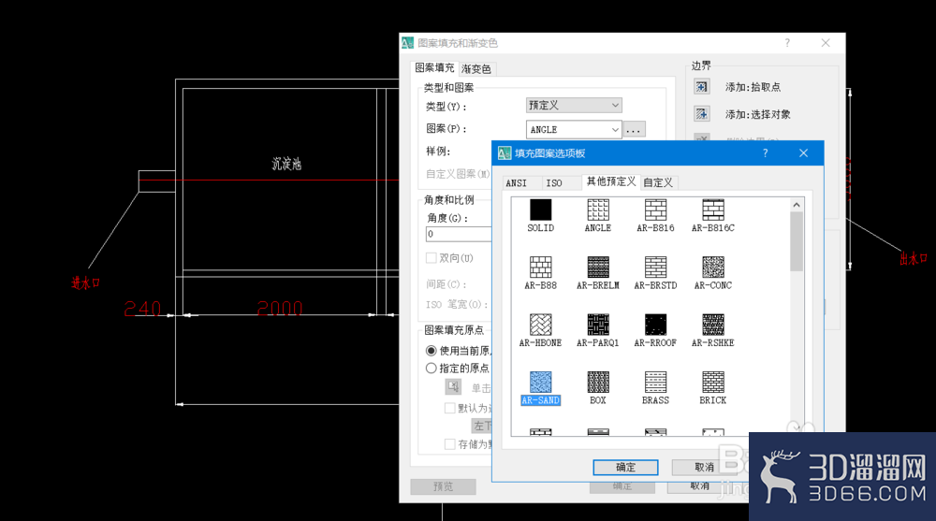Choose the AR-B816C pattern
Viewport: 936px width, 521px height.
[712, 210]
